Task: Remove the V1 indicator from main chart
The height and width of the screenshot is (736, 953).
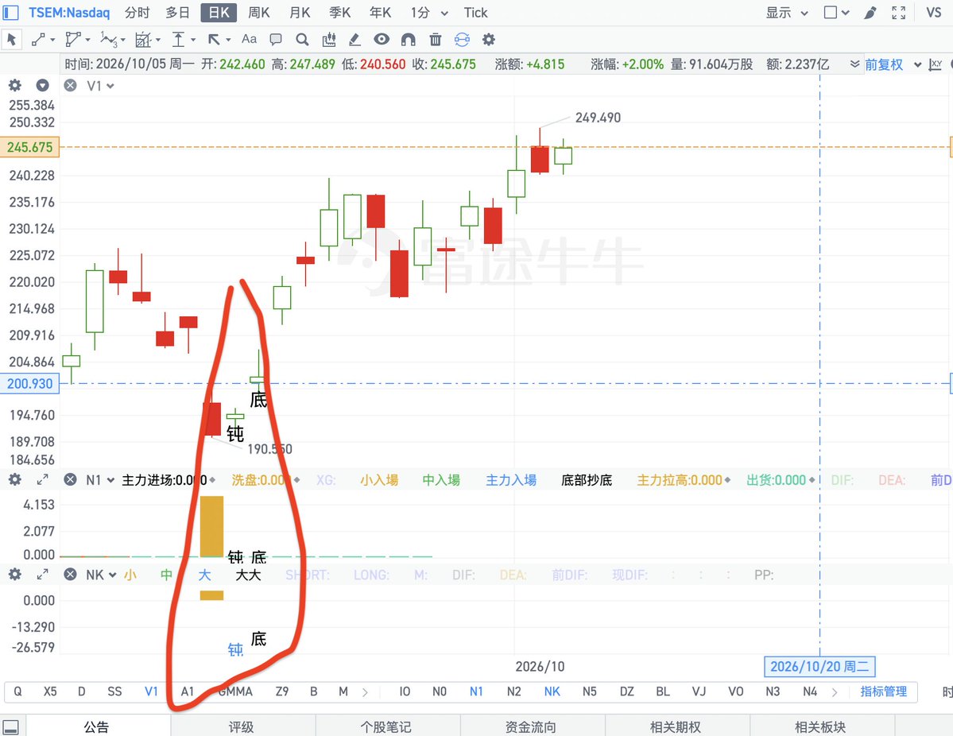Action: tap(71, 86)
